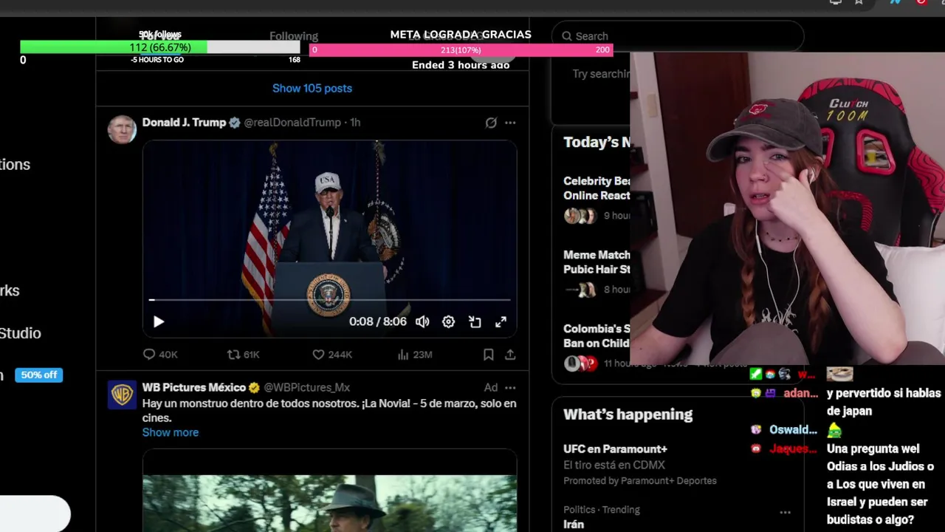
Task: Click the 1h timestamp on Trump post
Action: tap(355, 123)
